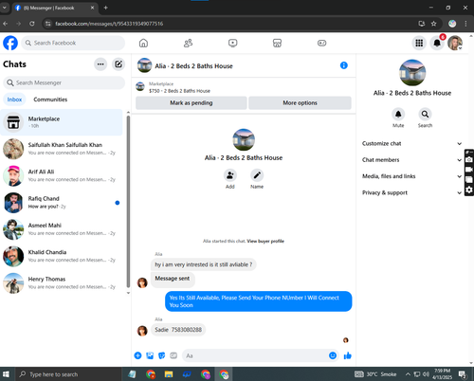Screen dimensions: 474x381
Task: Expand Privacy & support section
Action: coord(412,192)
